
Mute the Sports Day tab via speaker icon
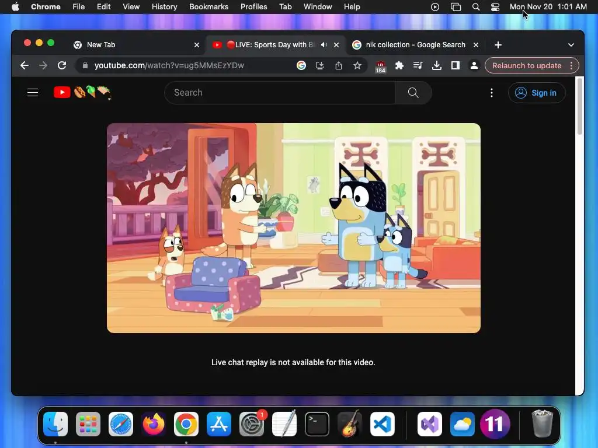pyautogui.click(x=324, y=44)
